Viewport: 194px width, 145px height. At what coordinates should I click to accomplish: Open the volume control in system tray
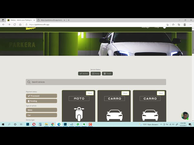(173, 124)
